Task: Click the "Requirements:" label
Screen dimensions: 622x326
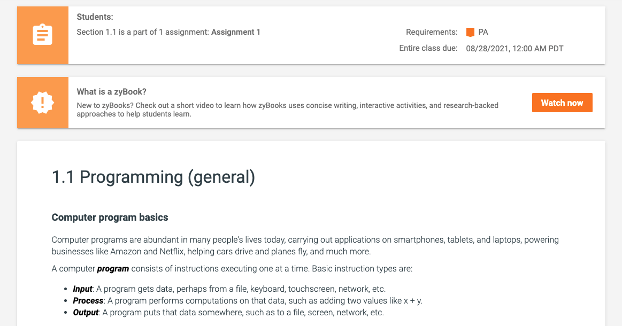Action: [431, 32]
